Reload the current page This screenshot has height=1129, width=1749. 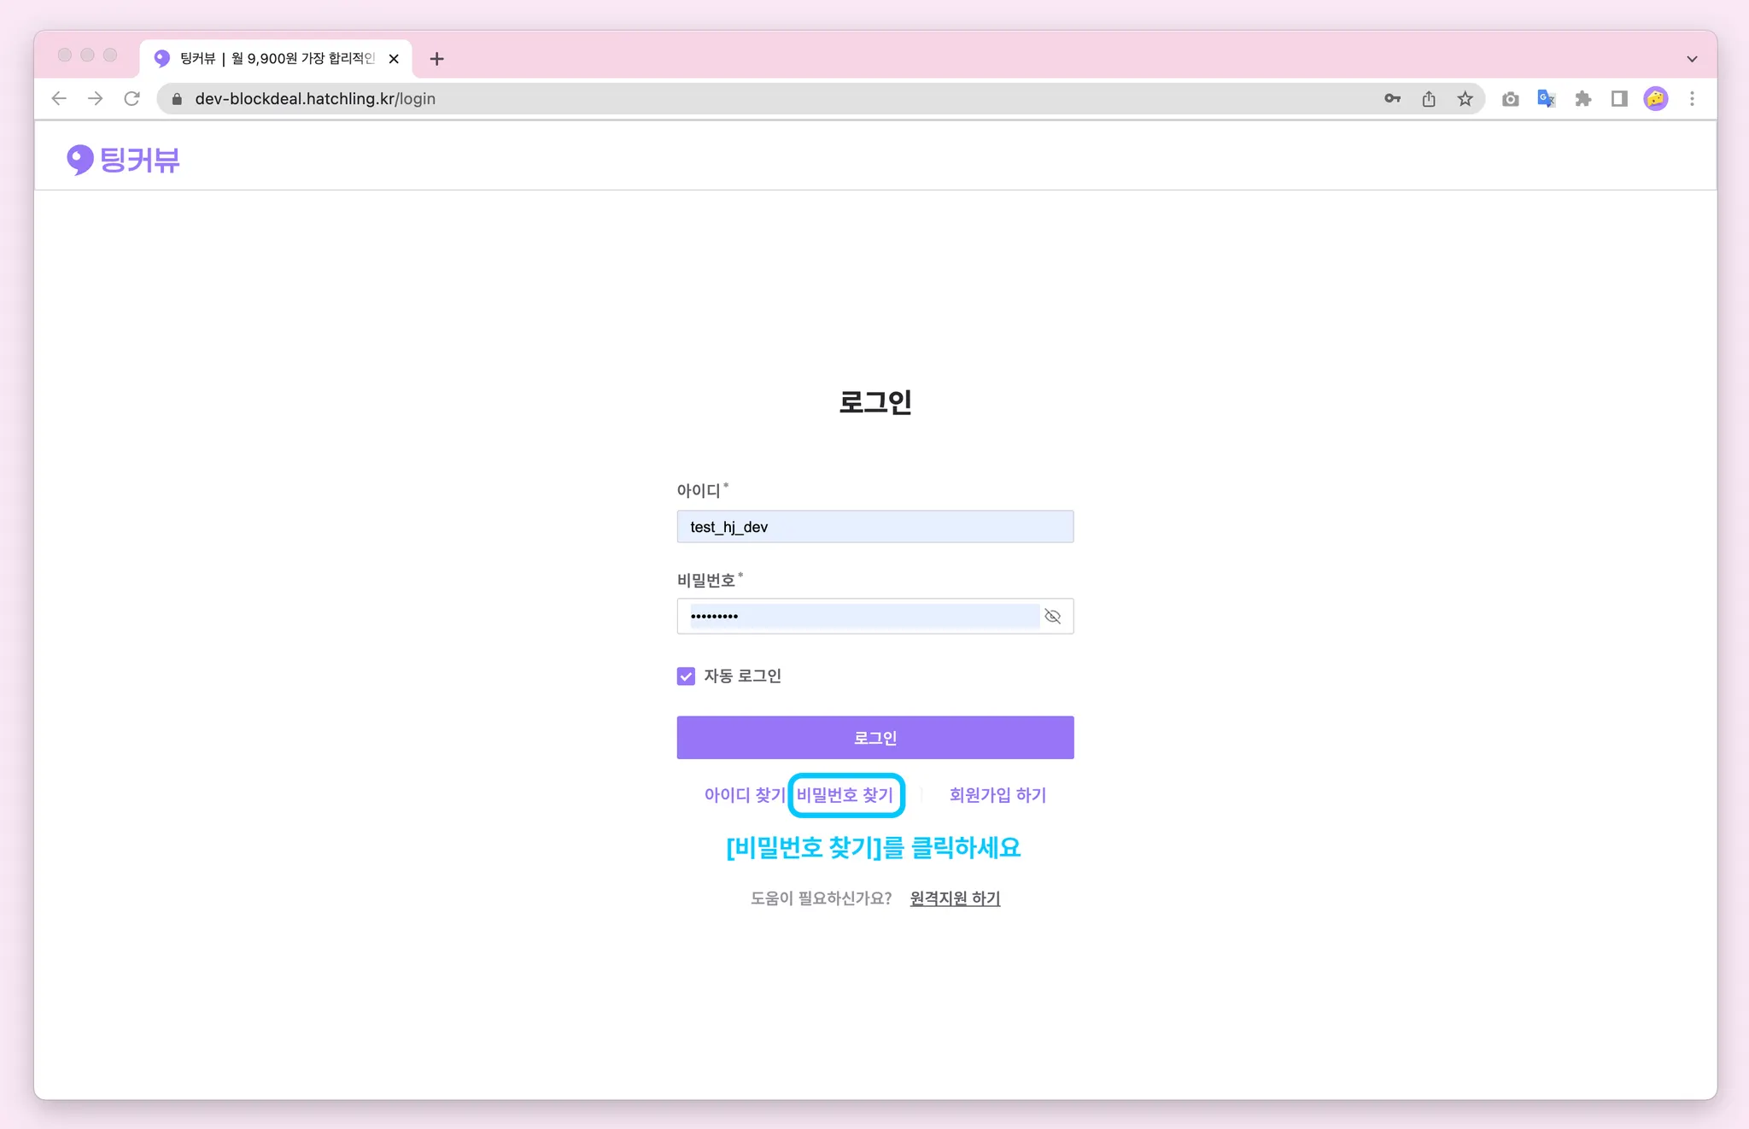pyautogui.click(x=132, y=99)
